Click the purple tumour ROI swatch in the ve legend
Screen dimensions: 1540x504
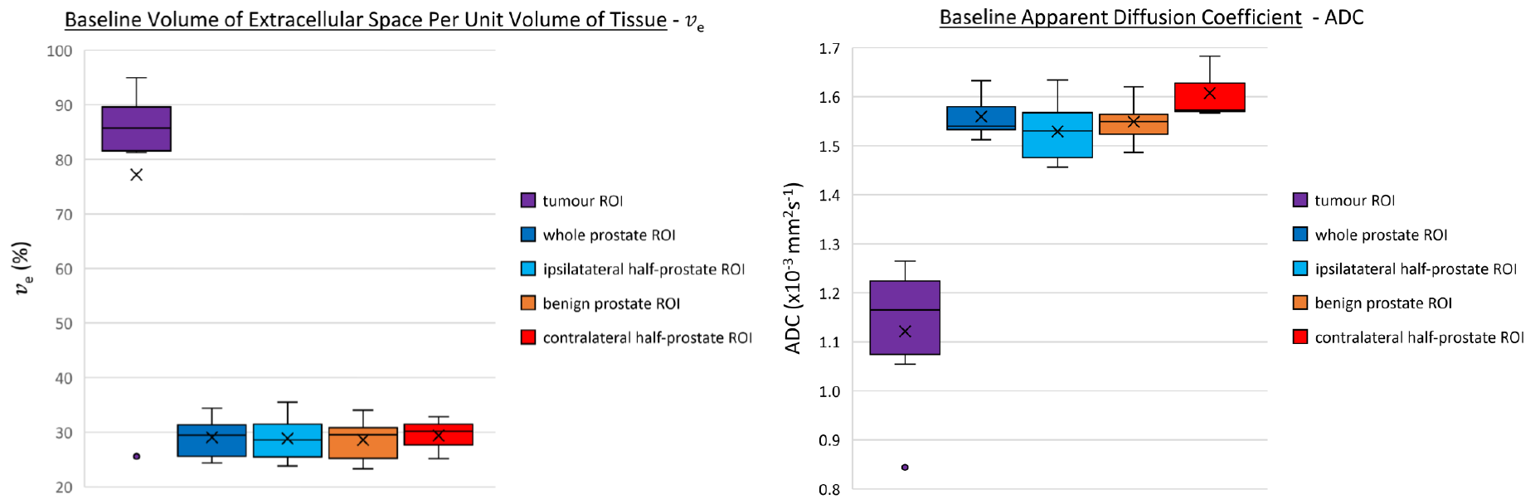pos(528,201)
